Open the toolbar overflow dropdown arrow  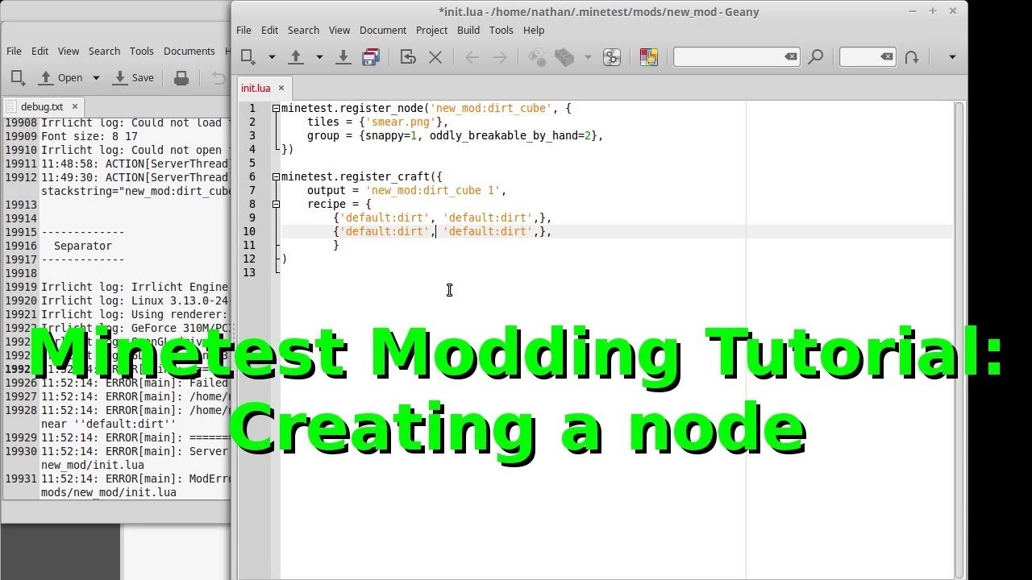coord(952,57)
